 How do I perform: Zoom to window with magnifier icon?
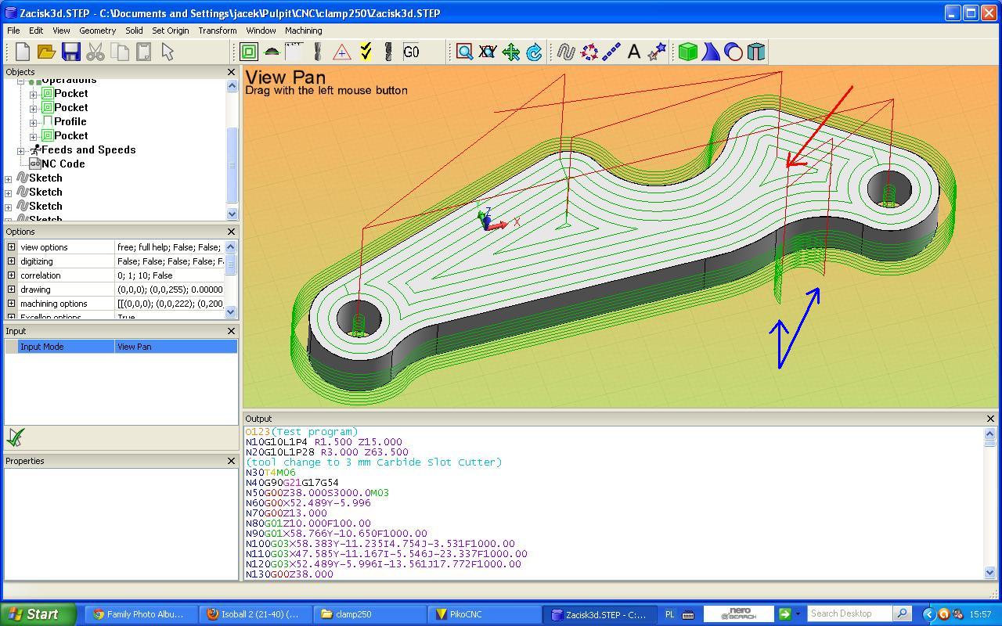pos(464,52)
